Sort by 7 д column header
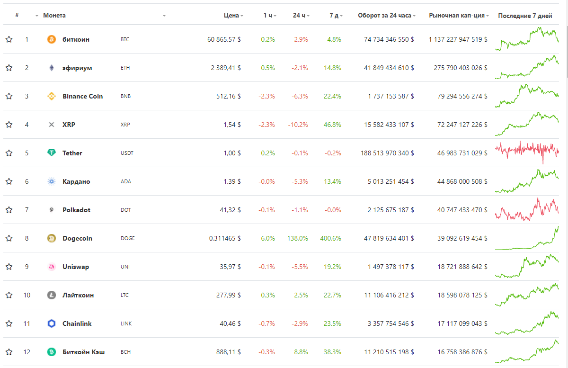This screenshot has height=368, width=568. [334, 16]
